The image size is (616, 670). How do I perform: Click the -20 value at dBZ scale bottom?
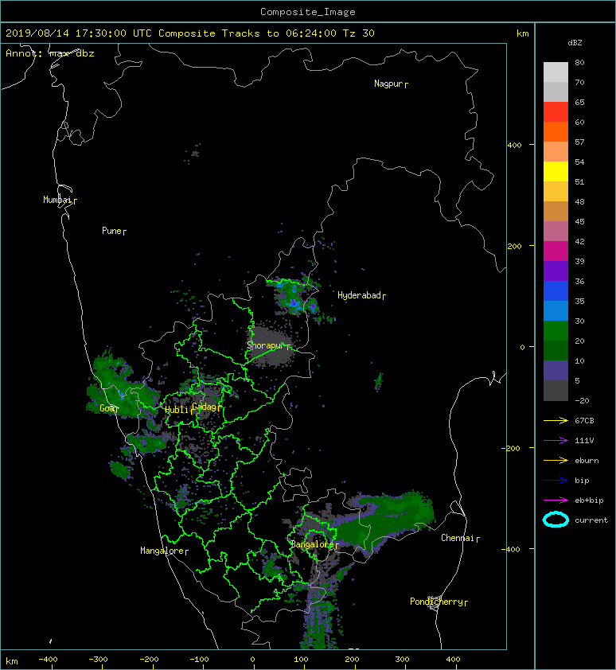pos(582,400)
